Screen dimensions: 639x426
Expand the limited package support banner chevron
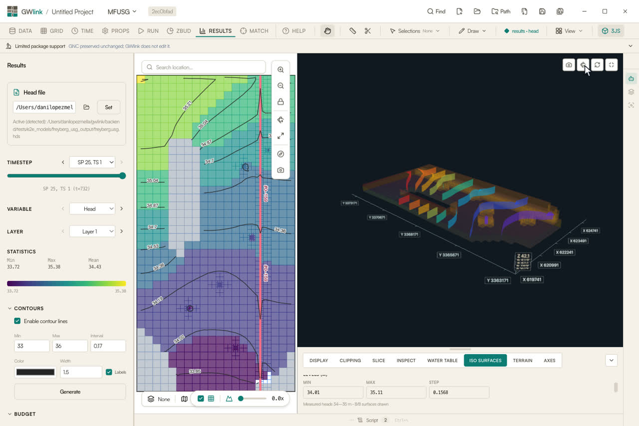pos(631,46)
